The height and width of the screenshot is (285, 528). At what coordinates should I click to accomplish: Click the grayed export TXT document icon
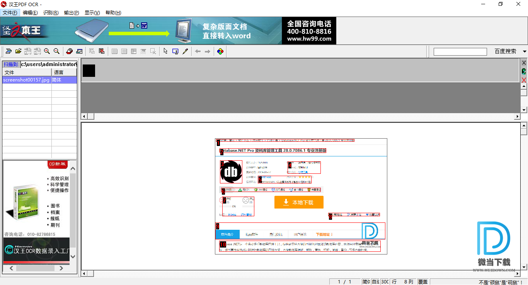[x=37, y=51]
